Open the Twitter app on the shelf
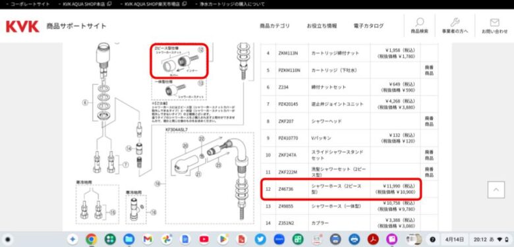Image resolution: width=514 pixels, height=247 pixels. point(260,239)
